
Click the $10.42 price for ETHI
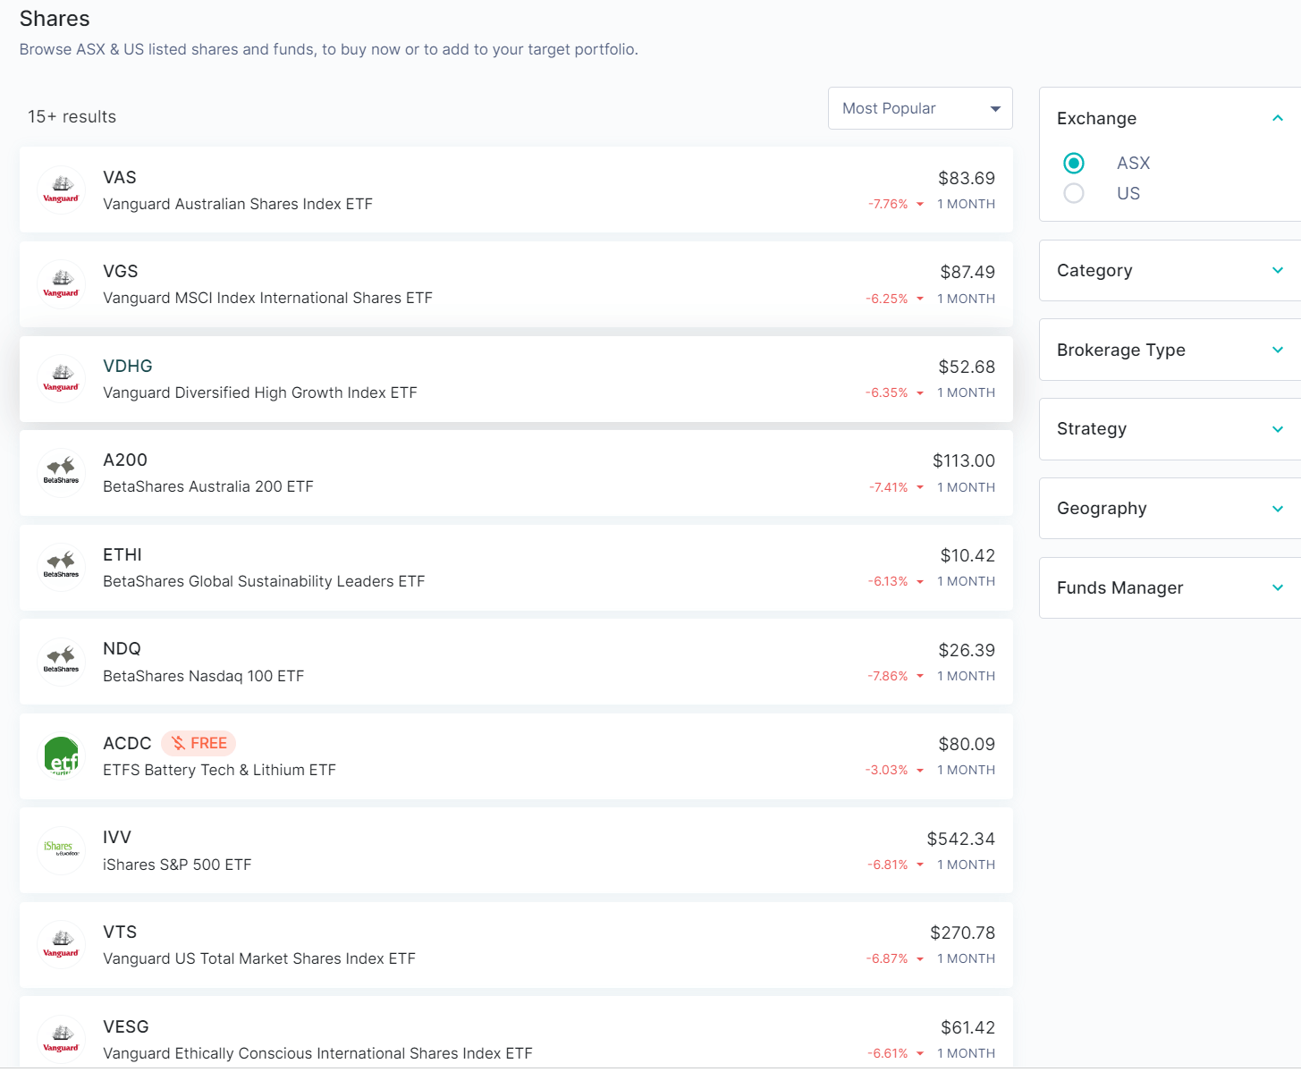pos(967,555)
